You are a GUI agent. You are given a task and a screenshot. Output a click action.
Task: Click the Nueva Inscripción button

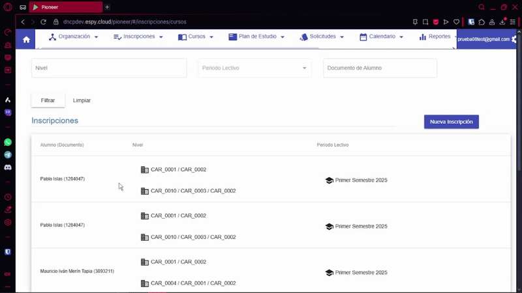point(451,122)
